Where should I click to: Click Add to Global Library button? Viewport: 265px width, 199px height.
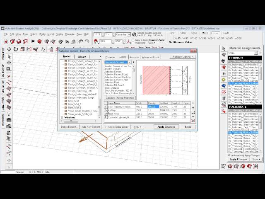coord(117,127)
